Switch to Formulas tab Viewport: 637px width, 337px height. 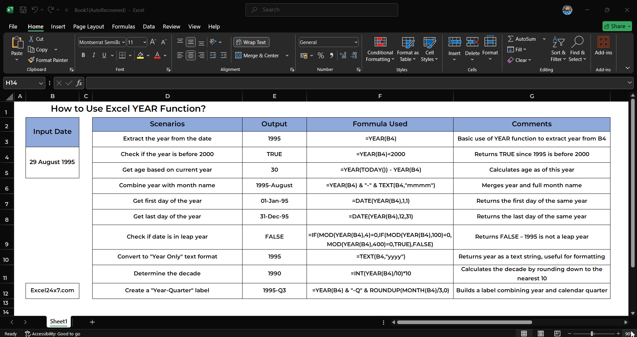tap(123, 27)
